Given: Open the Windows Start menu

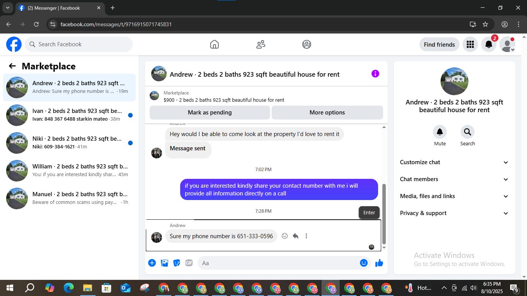Looking at the screenshot, I should pos(9,288).
